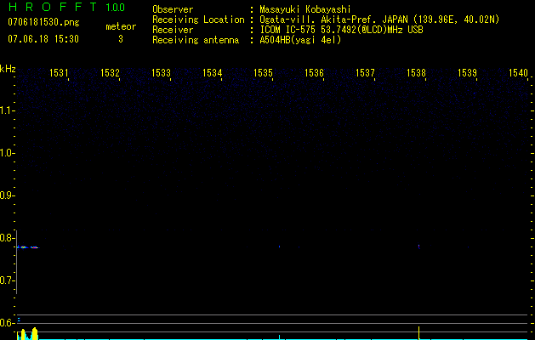Click the 1532 time axis label
This screenshot has width=535, height=340.
point(110,73)
